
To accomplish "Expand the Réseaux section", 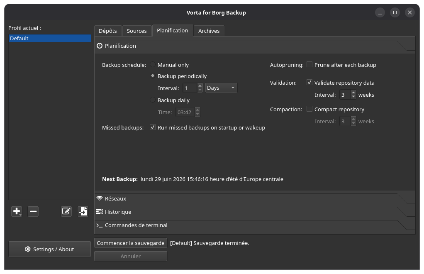I will coord(254,198).
